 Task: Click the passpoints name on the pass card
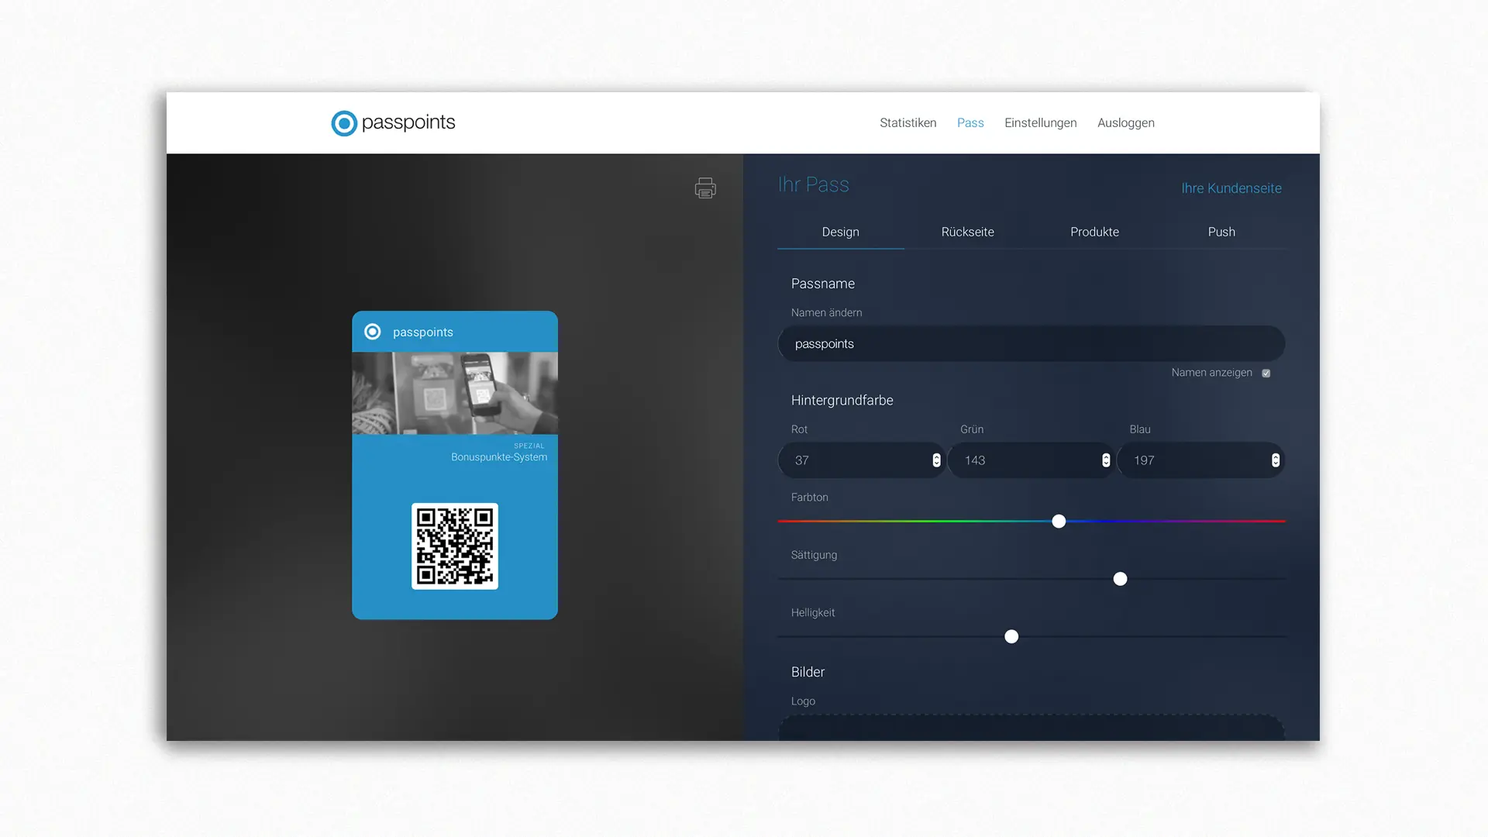[422, 332]
